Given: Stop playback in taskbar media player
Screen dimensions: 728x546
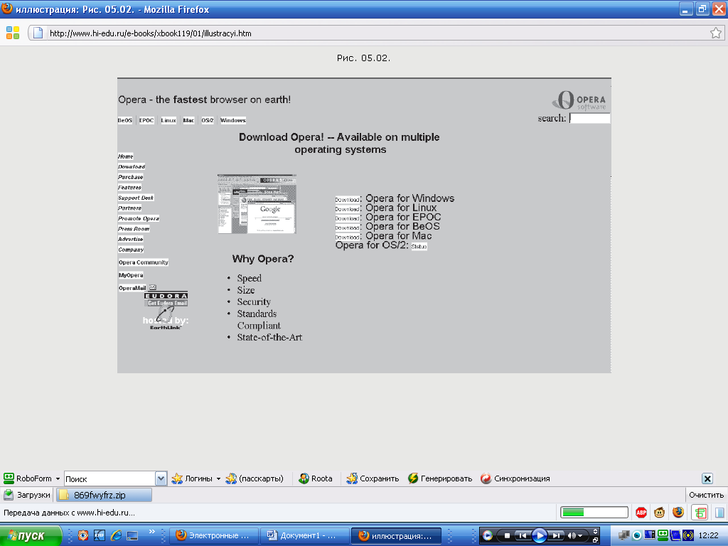Looking at the screenshot, I should (507, 535).
